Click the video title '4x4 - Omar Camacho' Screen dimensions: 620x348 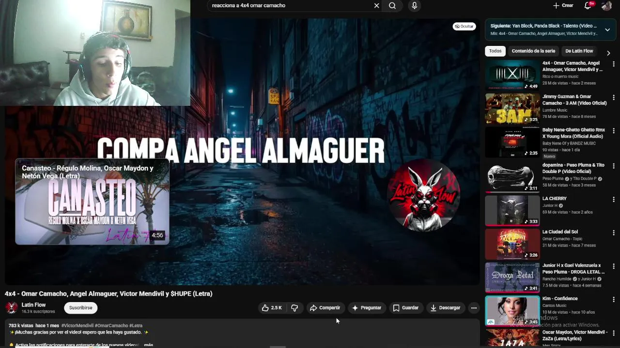[x=108, y=294]
